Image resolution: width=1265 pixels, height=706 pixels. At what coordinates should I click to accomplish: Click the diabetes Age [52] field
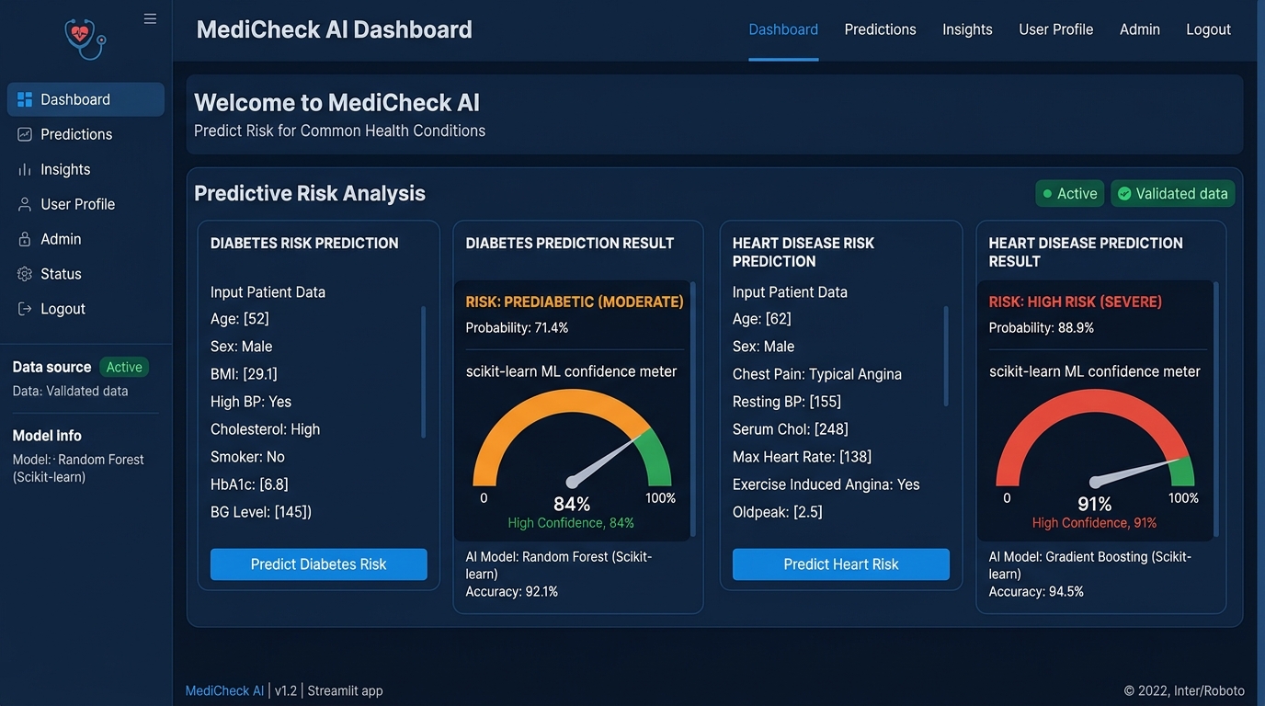240,319
